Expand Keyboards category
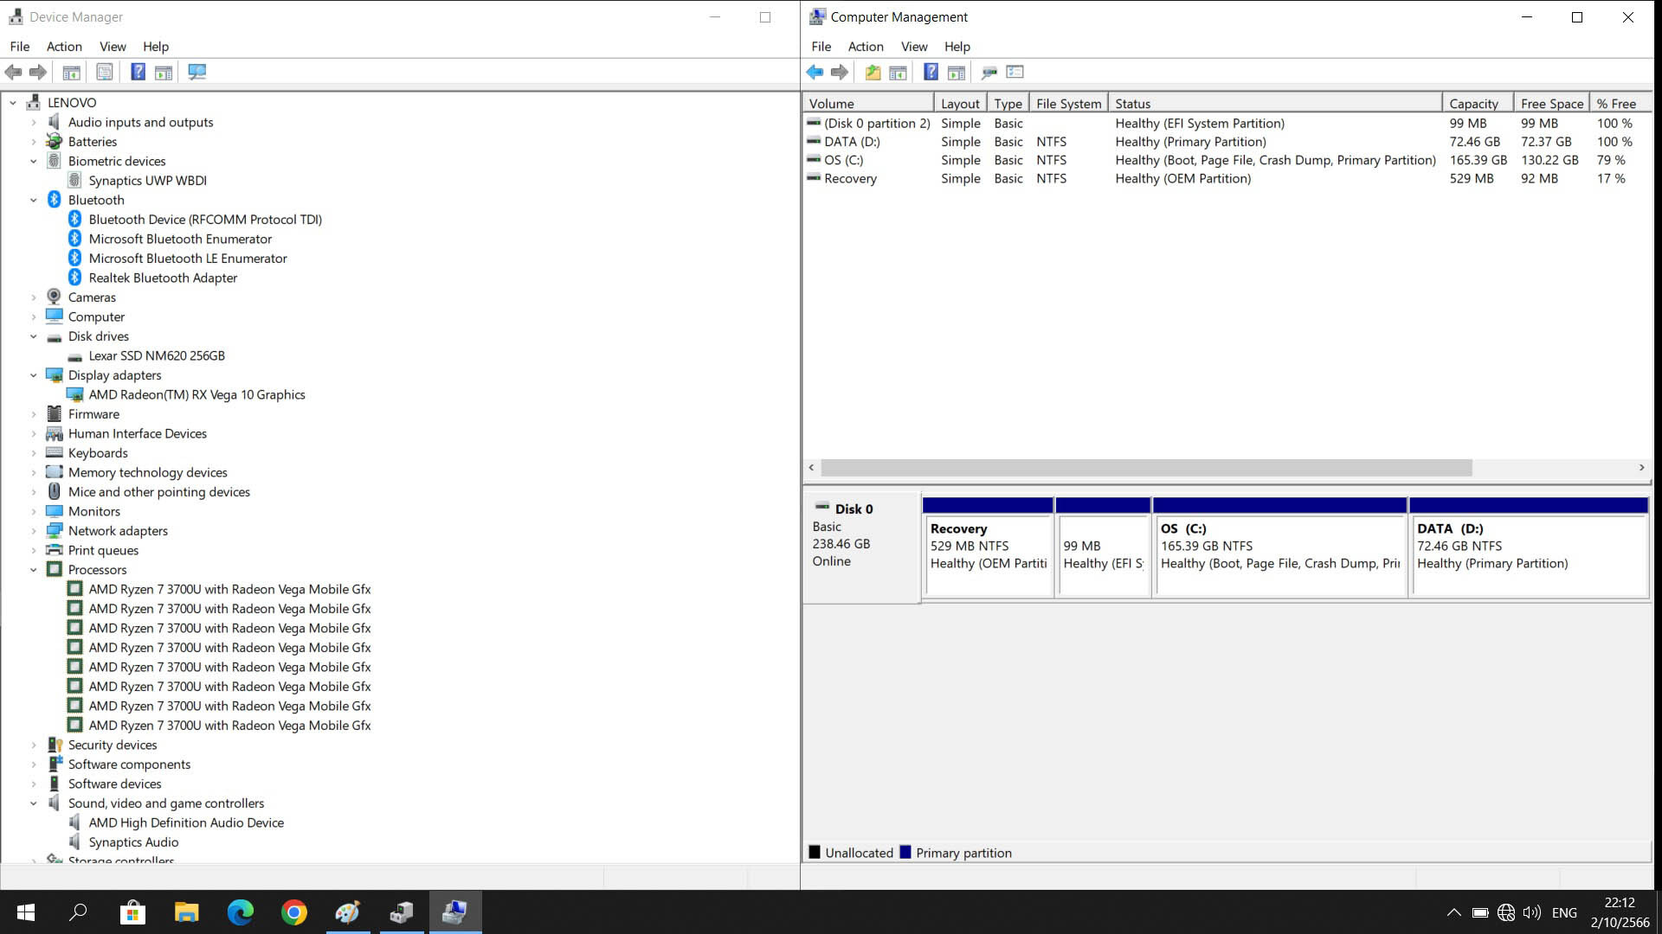Screen dimensions: 1662x934 tap(34, 453)
